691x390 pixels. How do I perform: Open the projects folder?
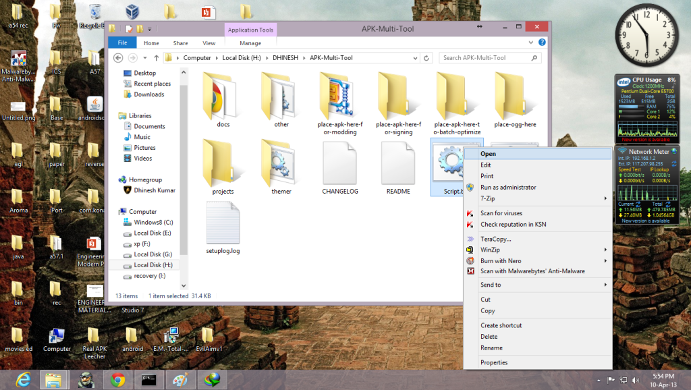point(223,167)
